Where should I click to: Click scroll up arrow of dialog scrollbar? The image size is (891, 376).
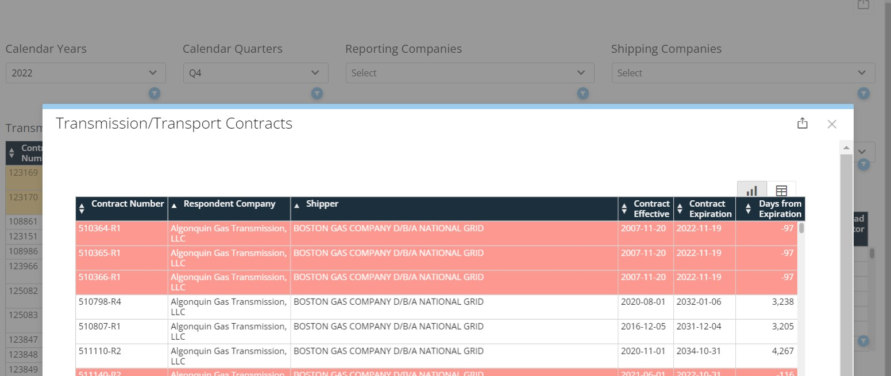846,148
